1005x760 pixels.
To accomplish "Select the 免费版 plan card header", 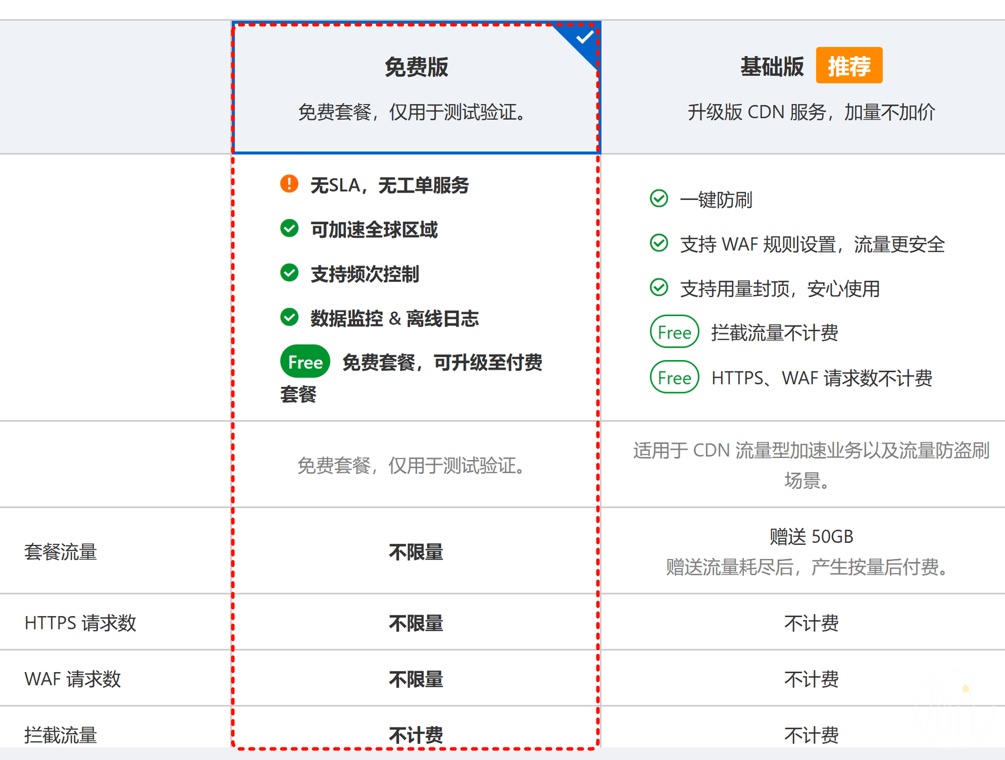I will point(416,88).
